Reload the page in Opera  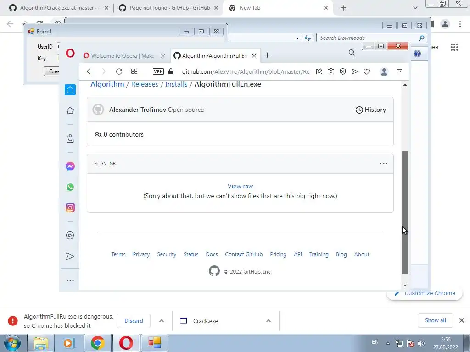tap(119, 71)
